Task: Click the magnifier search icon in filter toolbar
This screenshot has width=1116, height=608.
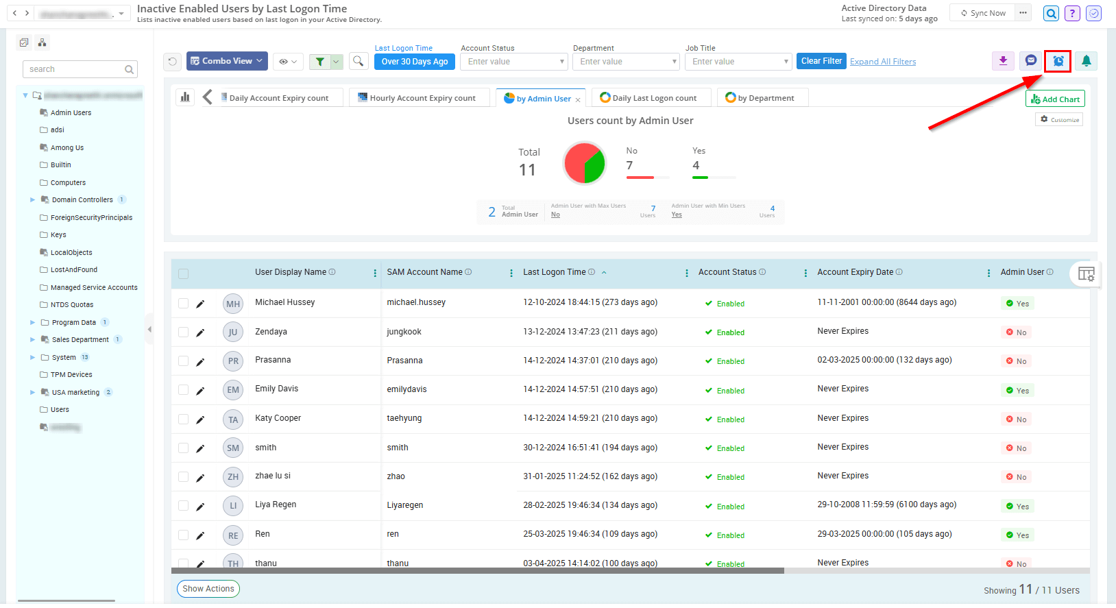Action: pyautogui.click(x=358, y=62)
